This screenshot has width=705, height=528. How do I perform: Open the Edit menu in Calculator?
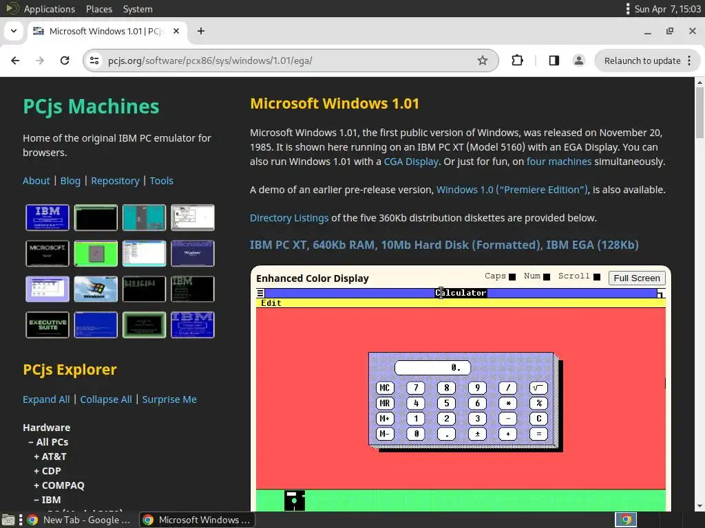pyautogui.click(x=271, y=303)
